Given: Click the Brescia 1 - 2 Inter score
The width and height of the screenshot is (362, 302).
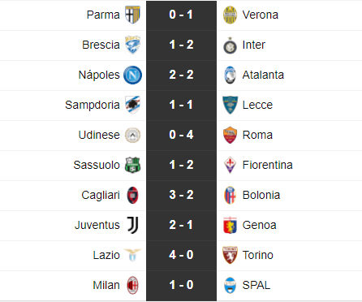Looking at the screenshot, I should pos(181,45).
